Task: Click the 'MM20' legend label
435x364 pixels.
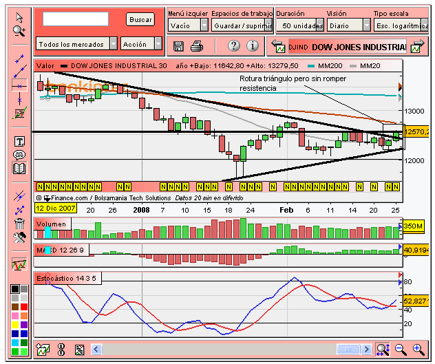Action: 370,66
